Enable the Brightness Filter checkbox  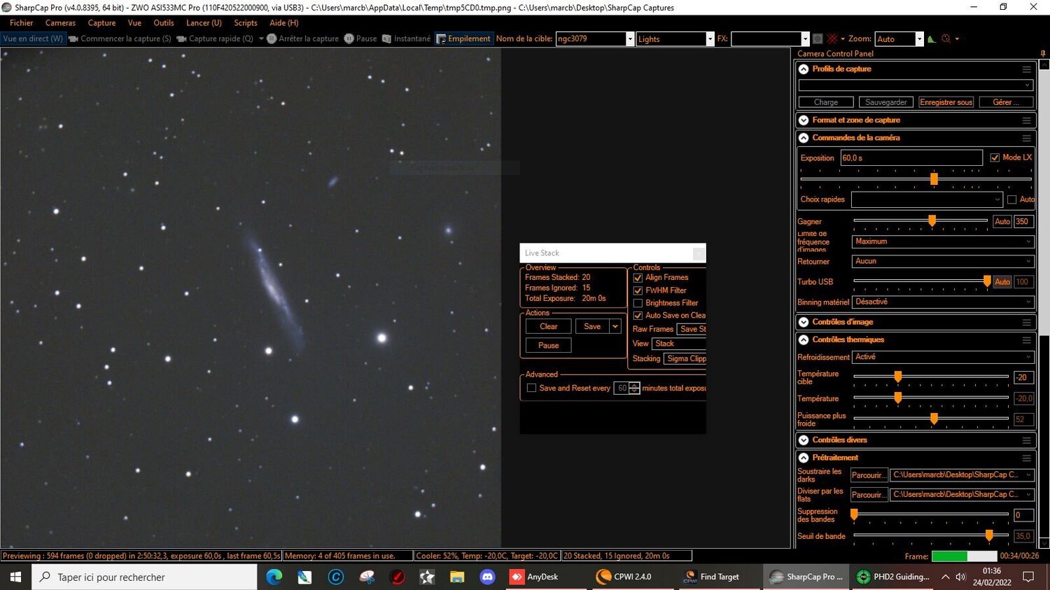coord(638,302)
